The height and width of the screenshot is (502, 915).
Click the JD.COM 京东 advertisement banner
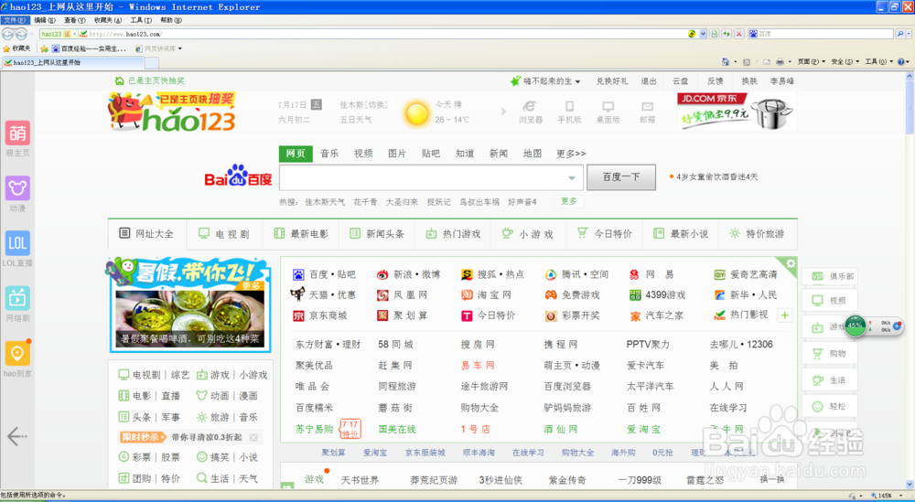737,112
